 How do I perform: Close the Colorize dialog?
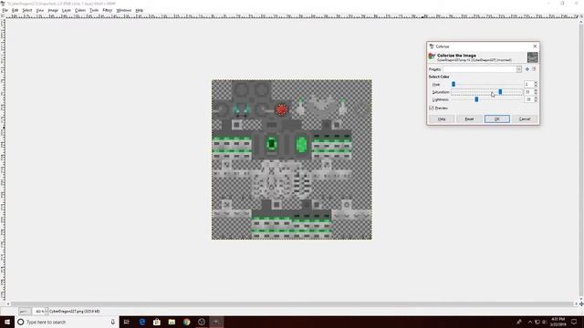coord(535,46)
